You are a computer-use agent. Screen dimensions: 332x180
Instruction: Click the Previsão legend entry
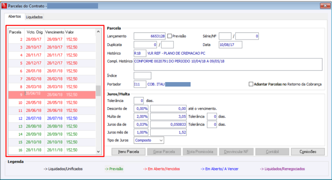(x=114, y=169)
